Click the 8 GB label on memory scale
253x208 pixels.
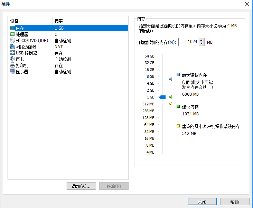pyautogui.click(x=150, y=76)
